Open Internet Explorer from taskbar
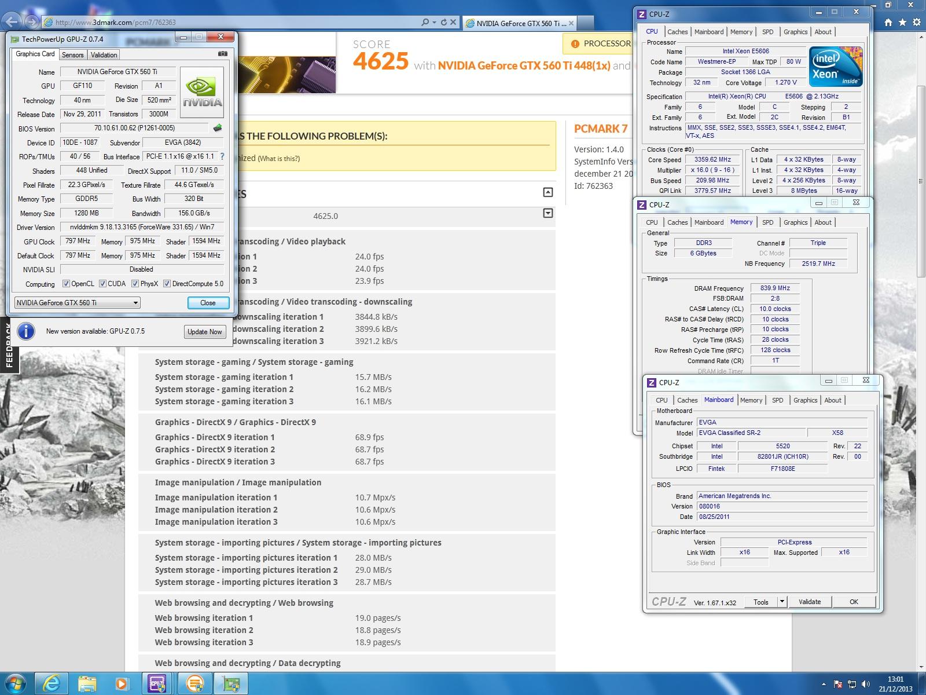 (52, 684)
